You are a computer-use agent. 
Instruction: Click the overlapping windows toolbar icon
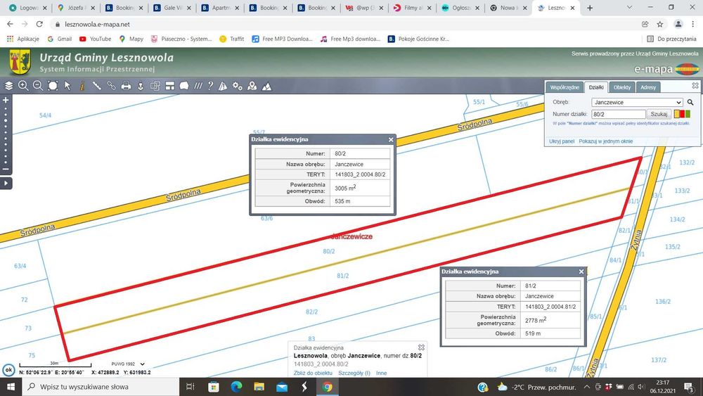point(155,86)
